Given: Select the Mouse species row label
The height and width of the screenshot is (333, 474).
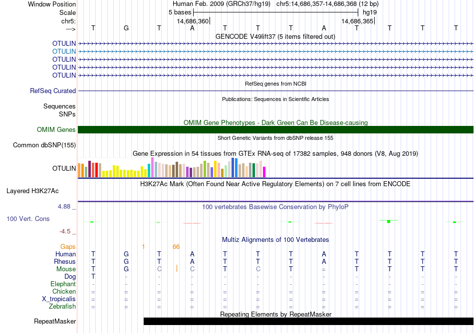Looking at the screenshot, I should [66, 269].
